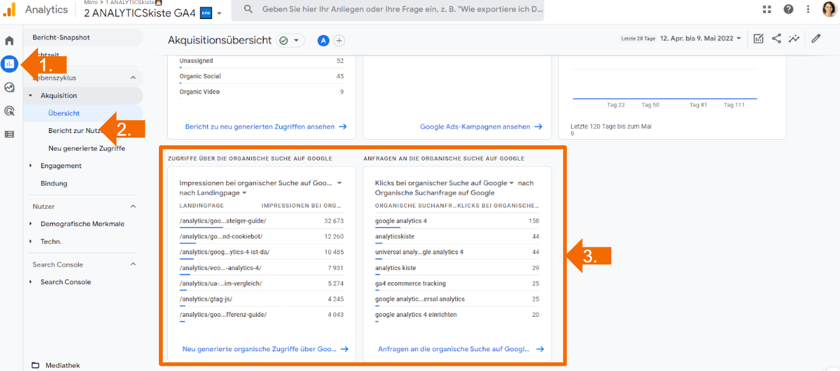Open the date range dropdown

point(701,39)
